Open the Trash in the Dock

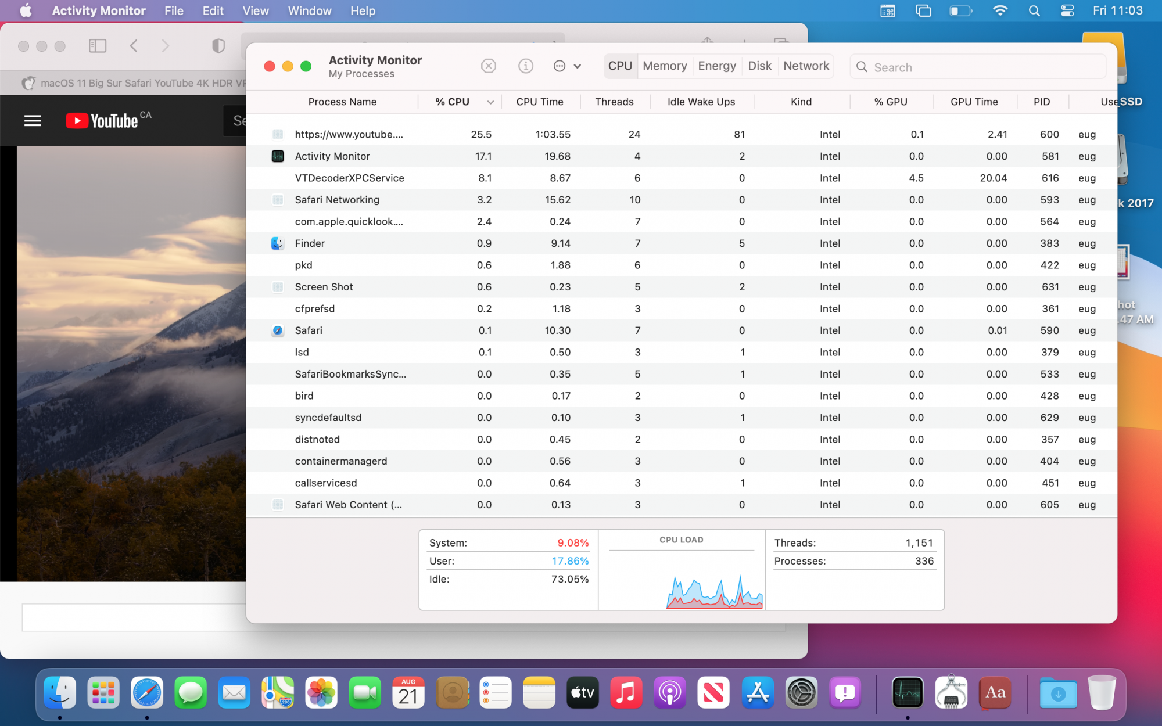(1102, 692)
